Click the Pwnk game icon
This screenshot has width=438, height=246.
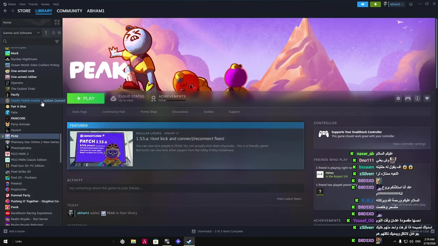pos(8,207)
